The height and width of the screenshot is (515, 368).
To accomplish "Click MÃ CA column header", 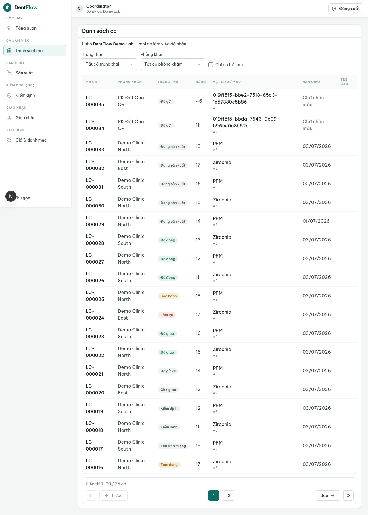I will 91,82.
